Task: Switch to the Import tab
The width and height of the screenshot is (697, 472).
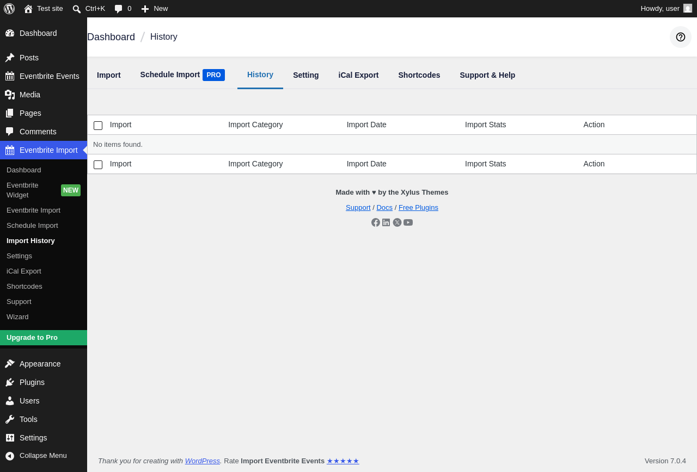Action: click(x=109, y=75)
